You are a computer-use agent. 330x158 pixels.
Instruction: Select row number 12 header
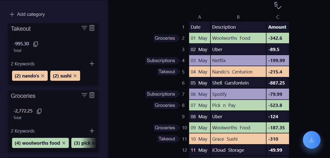click(185, 150)
